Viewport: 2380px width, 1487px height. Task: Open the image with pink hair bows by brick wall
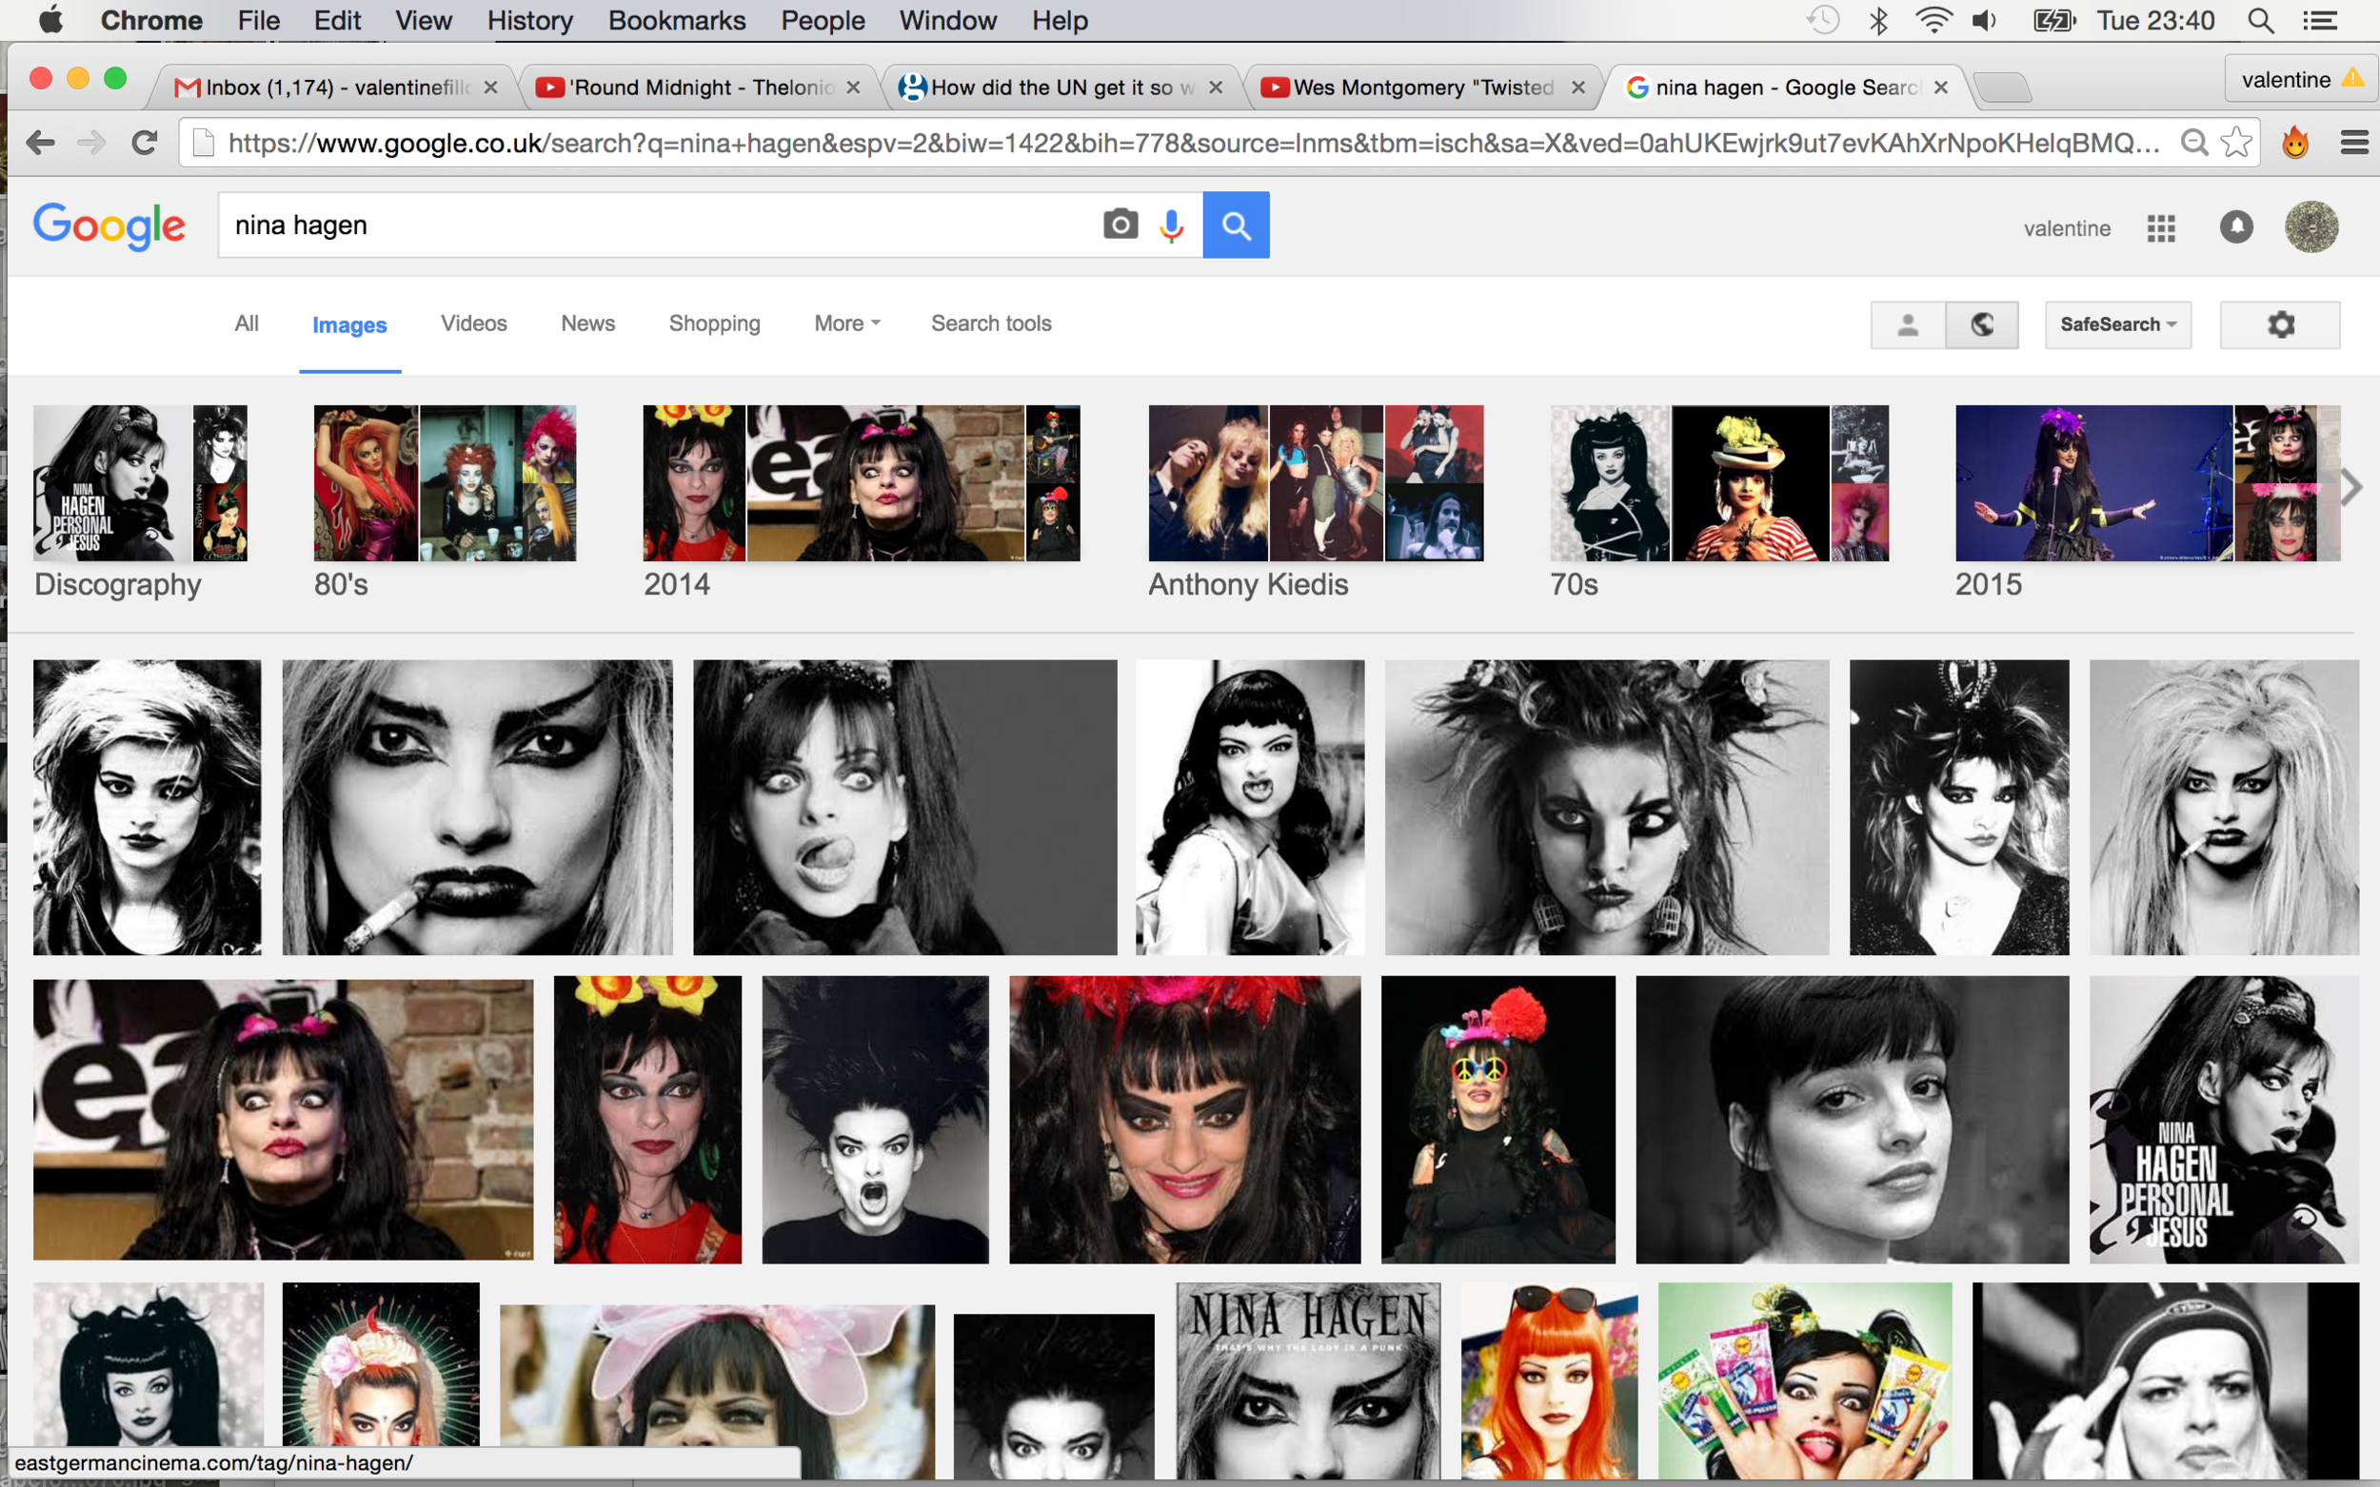point(284,1119)
